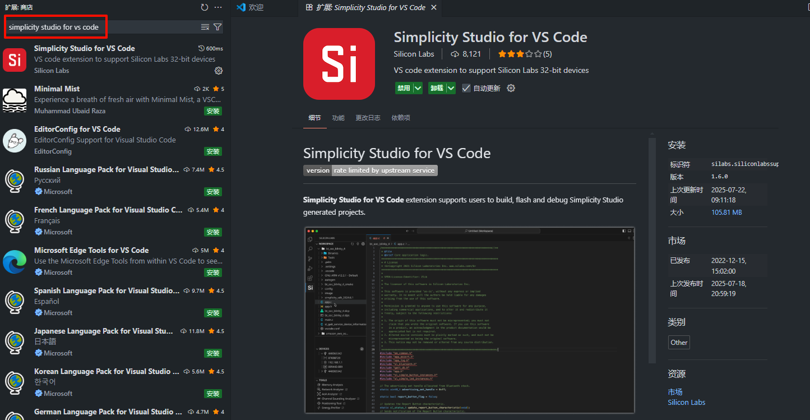The width and height of the screenshot is (810, 420).
Task: Open the 卸载 button dropdown arrow
Action: [x=449, y=88]
